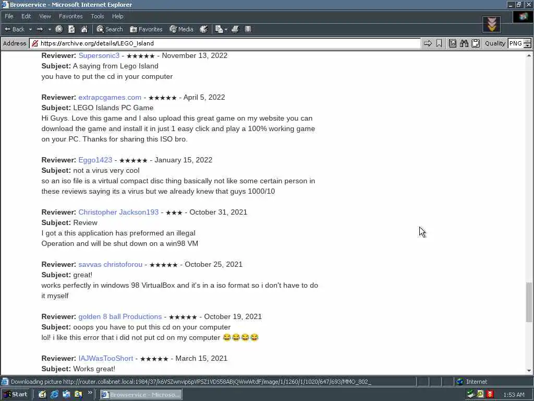Open the Back history dropdown arrow
This screenshot has width=534, height=401.
click(x=30, y=29)
